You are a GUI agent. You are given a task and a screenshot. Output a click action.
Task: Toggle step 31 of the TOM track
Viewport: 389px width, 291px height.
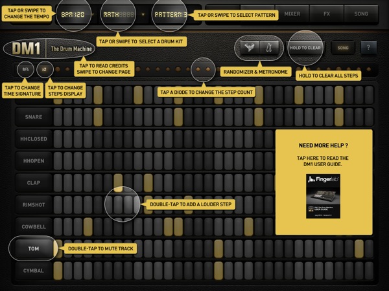359,249
